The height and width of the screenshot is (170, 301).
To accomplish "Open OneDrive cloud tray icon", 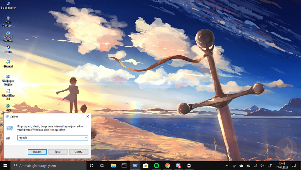I will tap(241, 166).
